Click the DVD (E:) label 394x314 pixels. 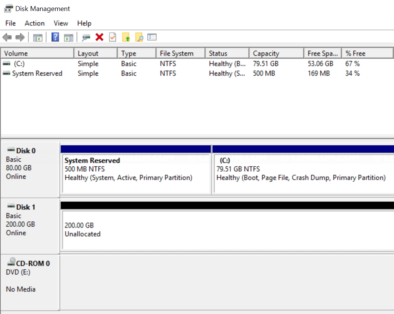[x=18, y=272]
